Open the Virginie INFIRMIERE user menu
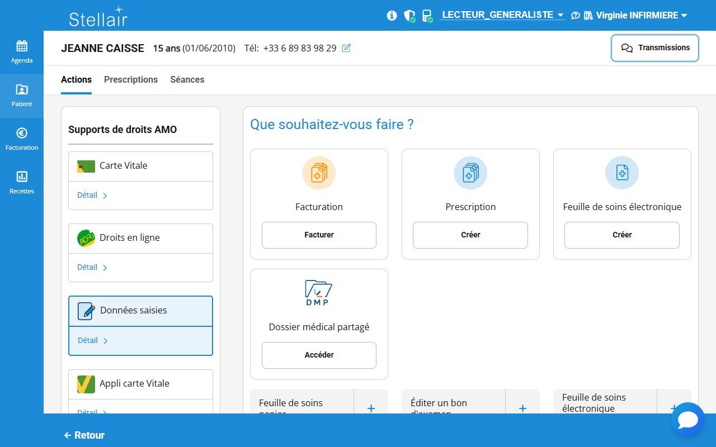Image resolution: width=716 pixels, height=447 pixels. (637, 15)
